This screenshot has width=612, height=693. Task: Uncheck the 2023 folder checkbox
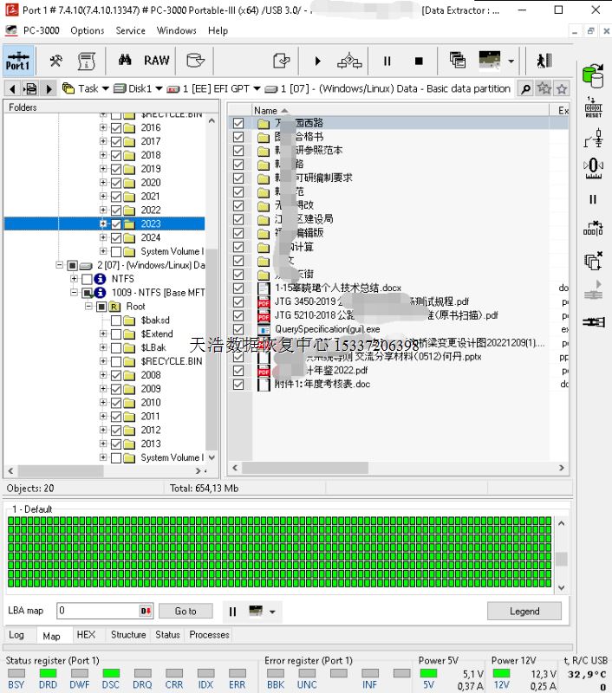point(116,224)
